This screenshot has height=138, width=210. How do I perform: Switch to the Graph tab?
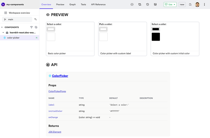pos(73,4)
